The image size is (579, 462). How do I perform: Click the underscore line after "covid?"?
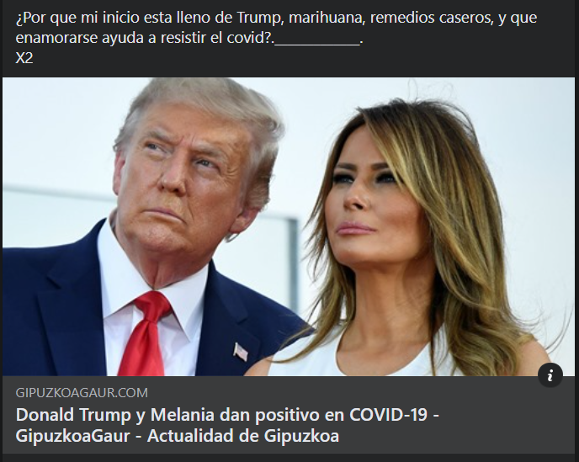tap(317, 43)
